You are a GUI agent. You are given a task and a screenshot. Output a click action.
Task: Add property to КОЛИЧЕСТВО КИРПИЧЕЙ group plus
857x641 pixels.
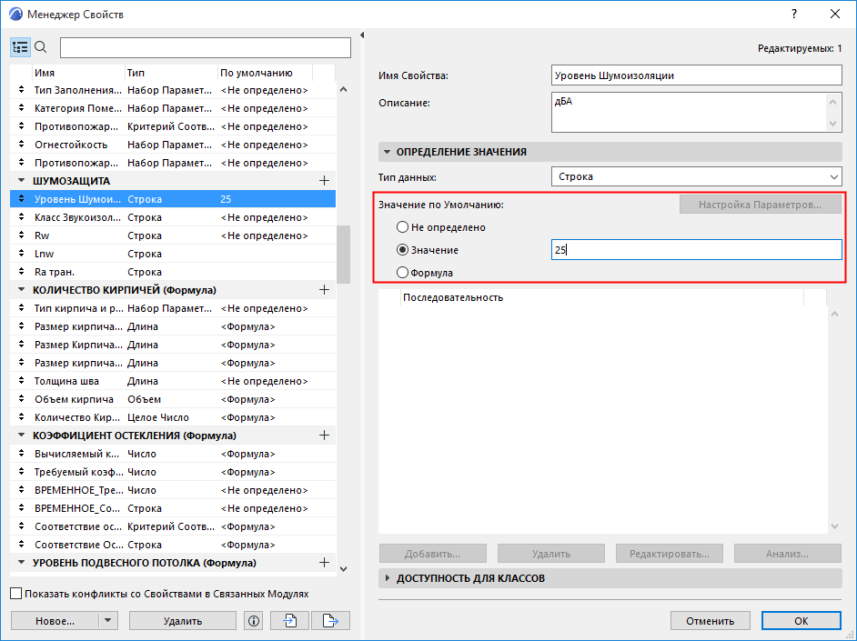[x=324, y=290]
